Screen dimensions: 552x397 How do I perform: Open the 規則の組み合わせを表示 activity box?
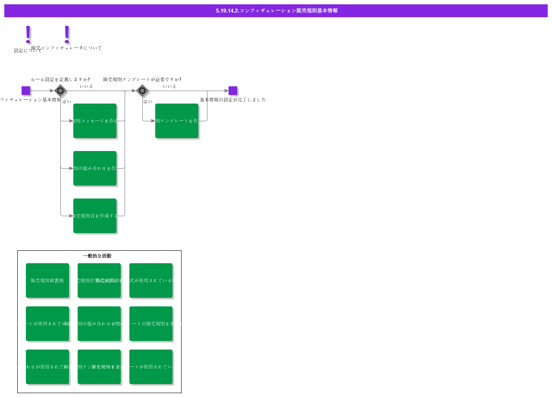click(x=99, y=324)
